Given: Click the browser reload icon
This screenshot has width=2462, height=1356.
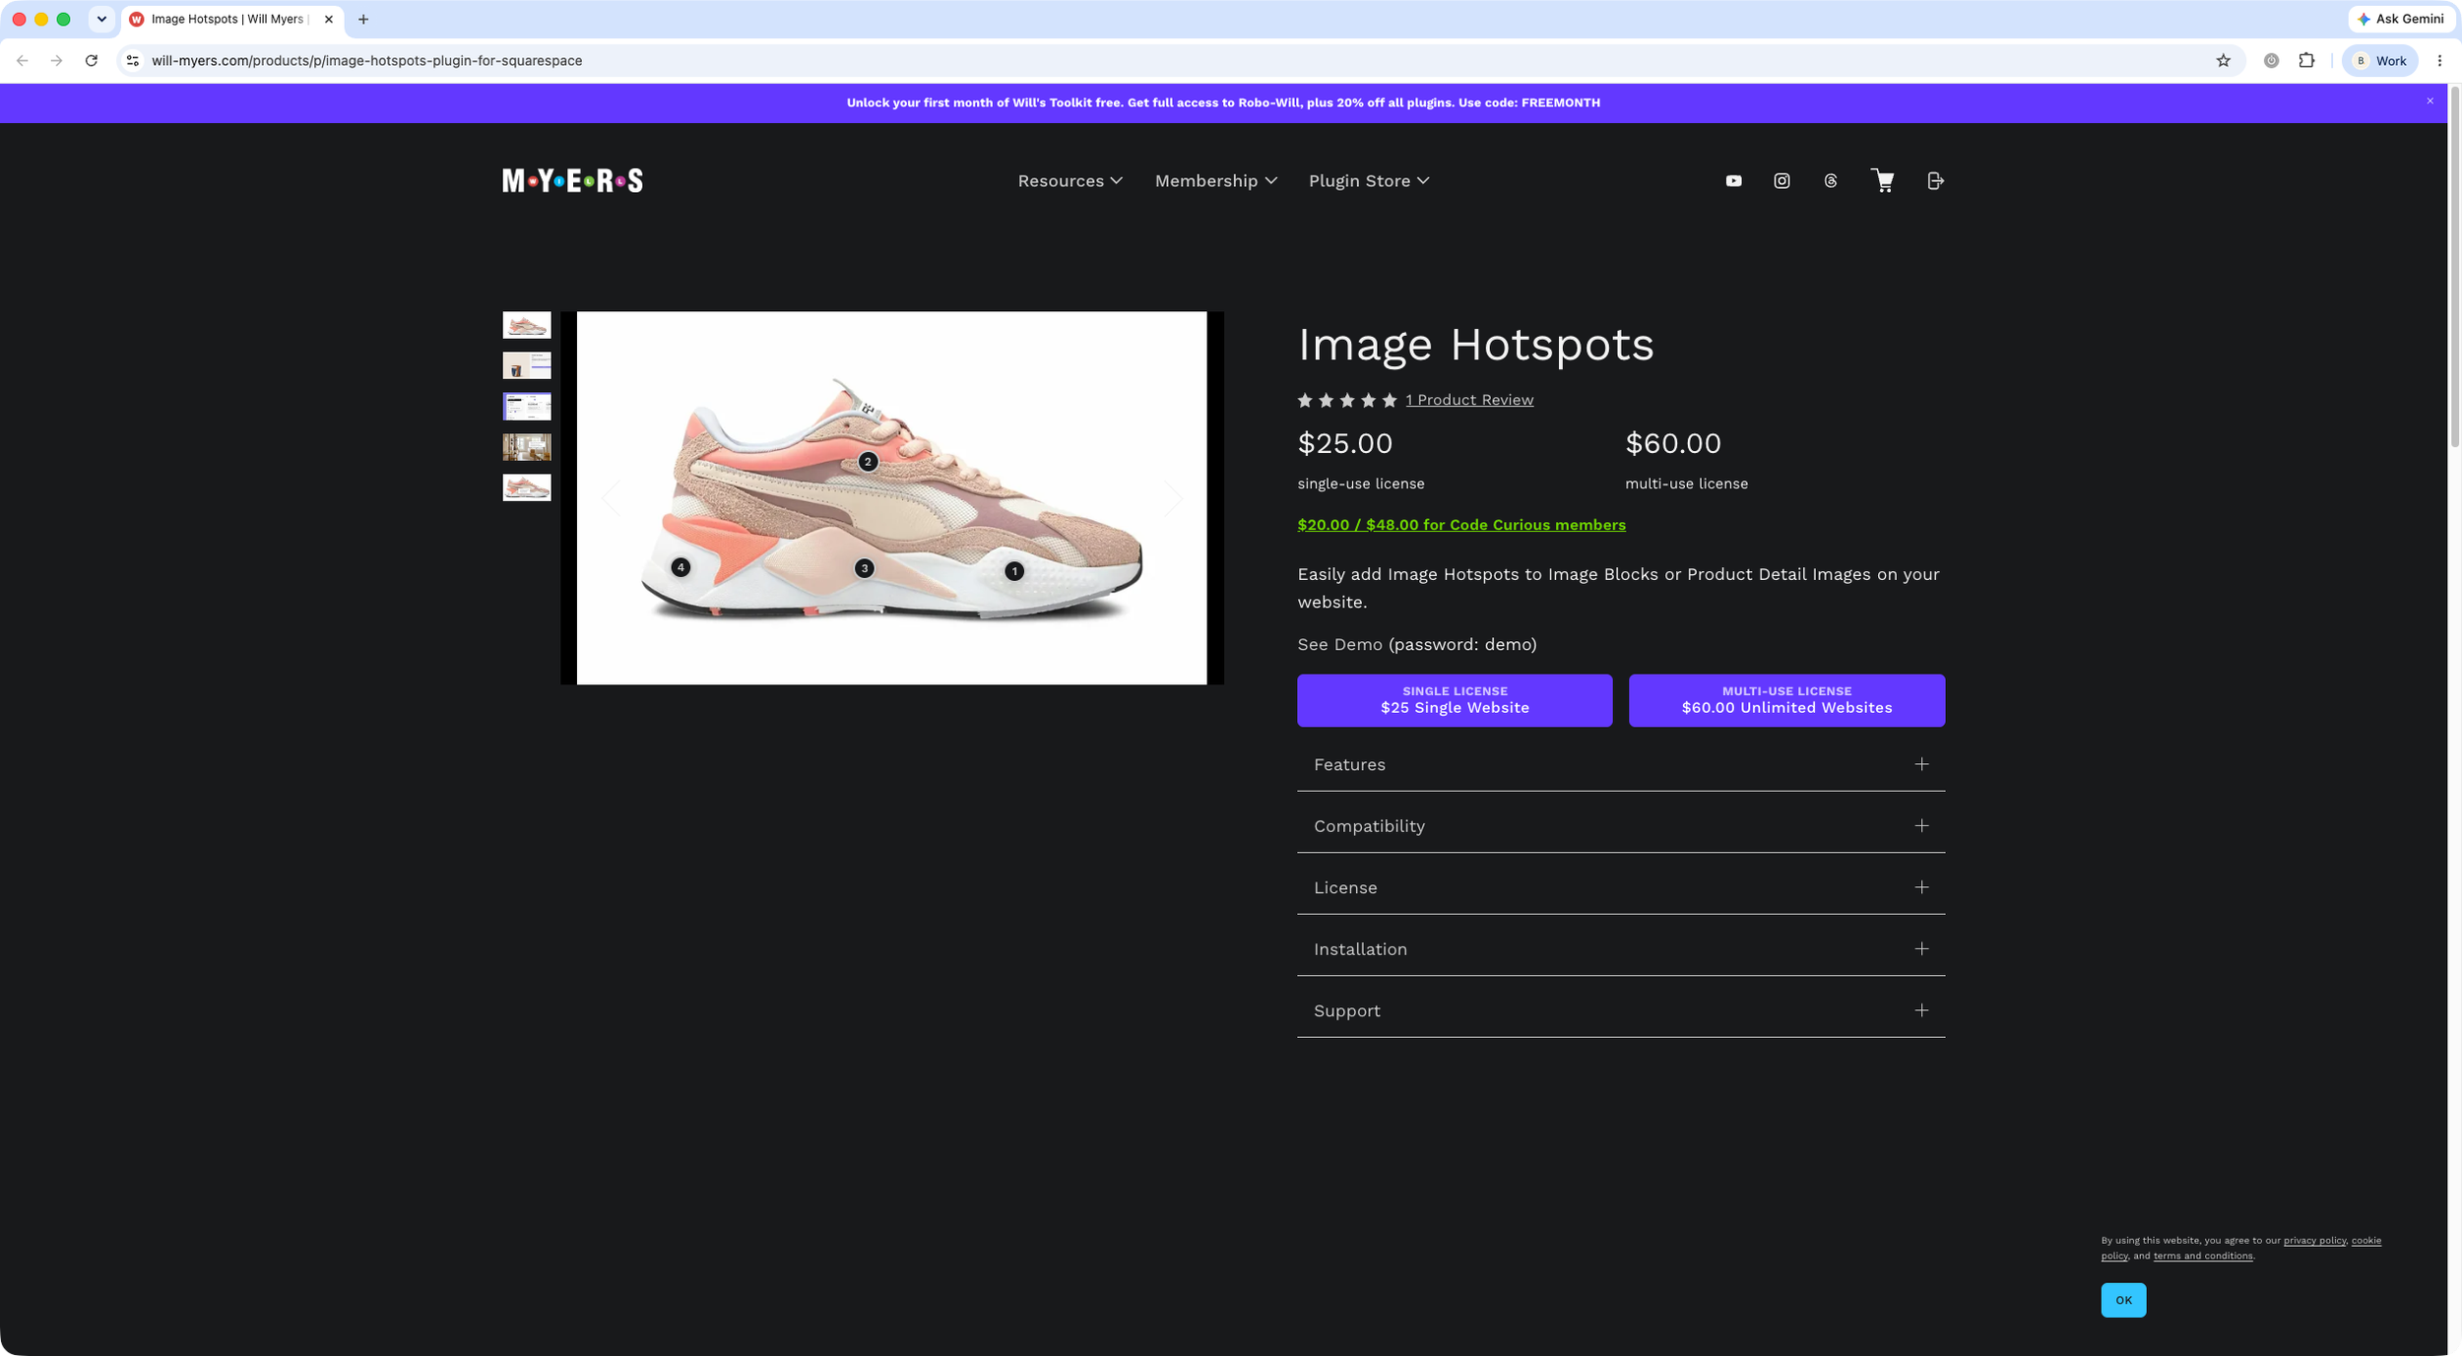Looking at the screenshot, I should [x=92, y=61].
